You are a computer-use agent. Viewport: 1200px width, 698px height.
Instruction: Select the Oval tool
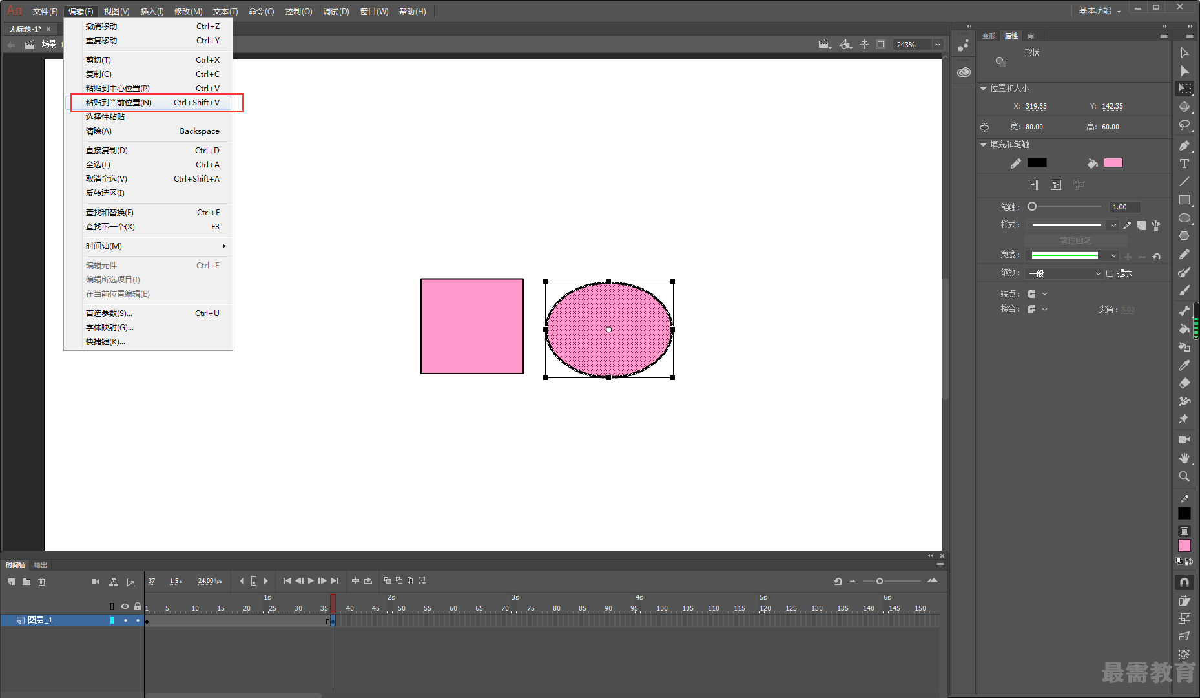(x=1184, y=218)
